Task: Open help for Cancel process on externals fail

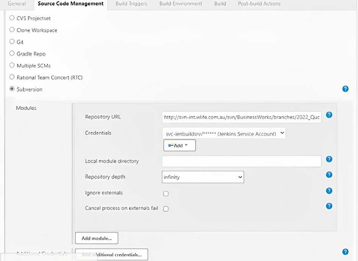Action: [x=329, y=206]
